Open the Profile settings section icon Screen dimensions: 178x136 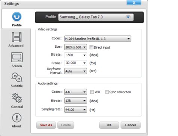[17, 17]
